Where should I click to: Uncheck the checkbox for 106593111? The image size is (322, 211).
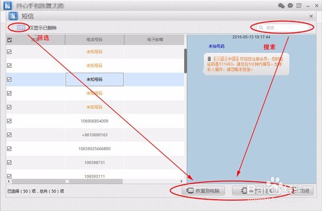click(x=9, y=176)
